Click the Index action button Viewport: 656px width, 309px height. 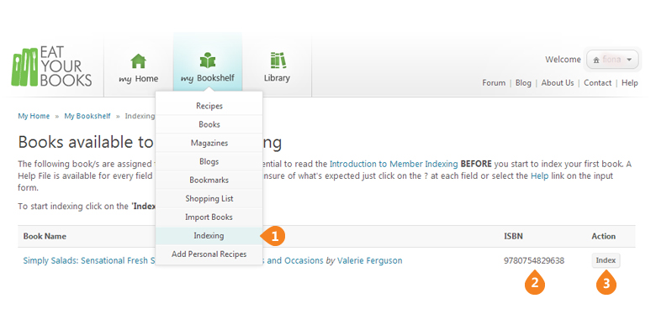point(606,260)
